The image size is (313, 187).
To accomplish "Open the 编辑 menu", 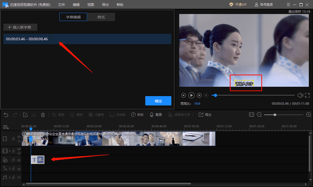I will 76,5.
